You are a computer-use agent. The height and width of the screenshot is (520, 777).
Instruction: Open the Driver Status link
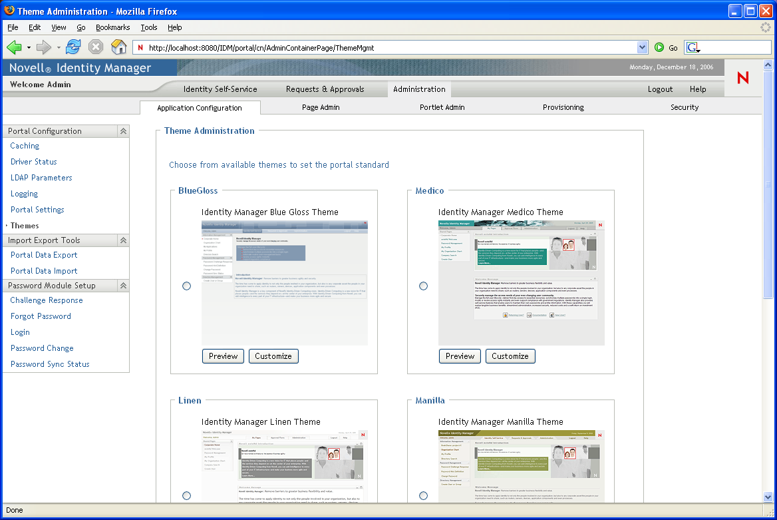tap(34, 162)
